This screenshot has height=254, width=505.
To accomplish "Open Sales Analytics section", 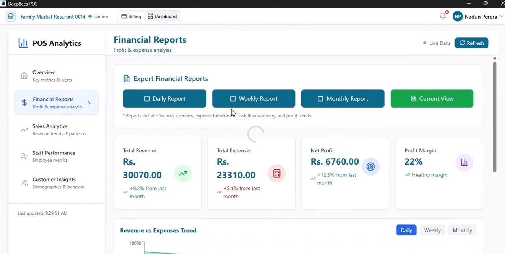I will click(x=56, y=130).
